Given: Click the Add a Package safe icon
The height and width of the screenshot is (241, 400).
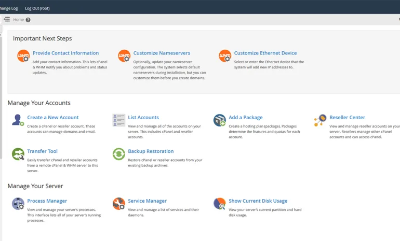Looking at the screenshot, I should (x=220, y=120).
